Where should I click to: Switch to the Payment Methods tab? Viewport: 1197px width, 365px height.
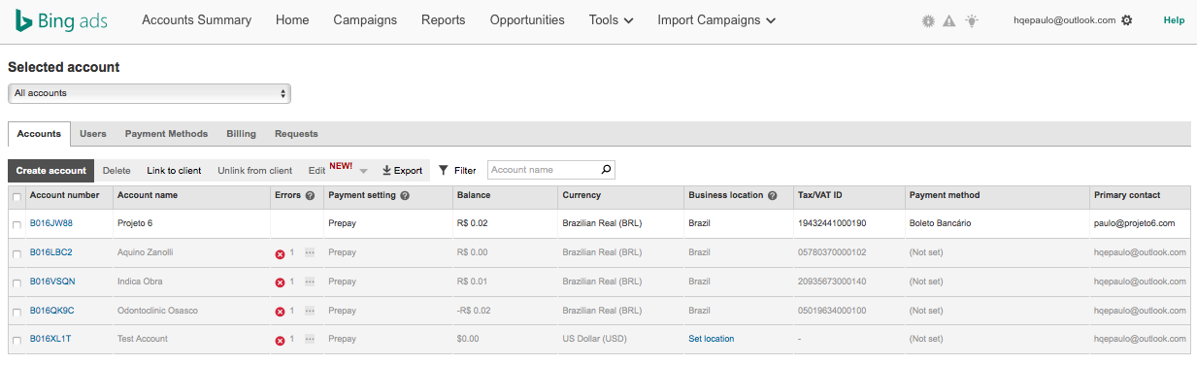pos(166,134)
